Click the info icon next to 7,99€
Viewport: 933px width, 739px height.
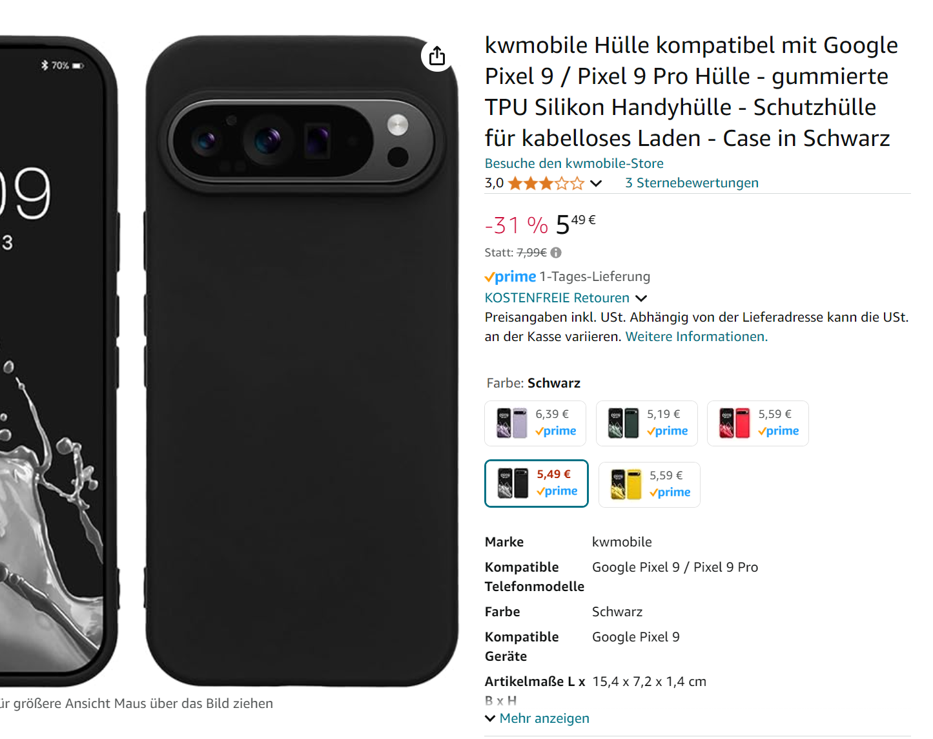pos(556,253)
